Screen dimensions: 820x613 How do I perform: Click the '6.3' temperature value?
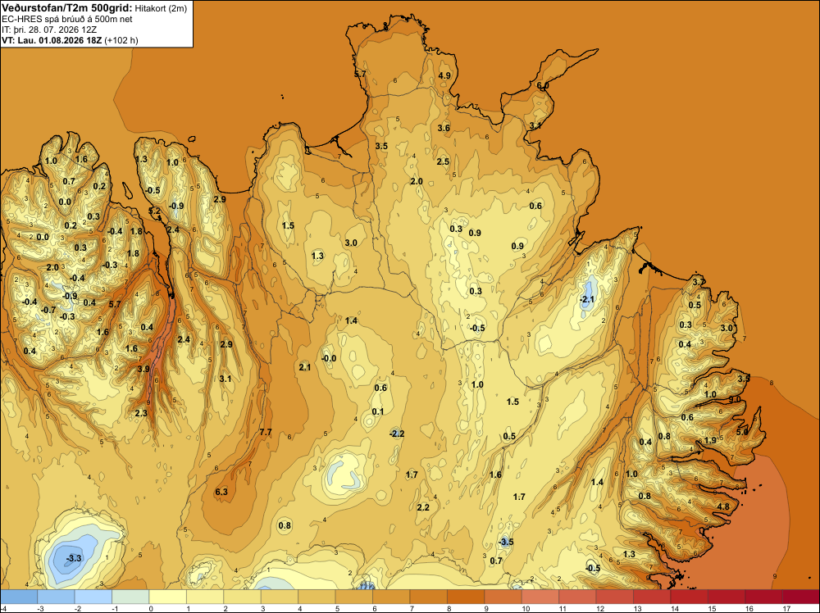point(221,492)
